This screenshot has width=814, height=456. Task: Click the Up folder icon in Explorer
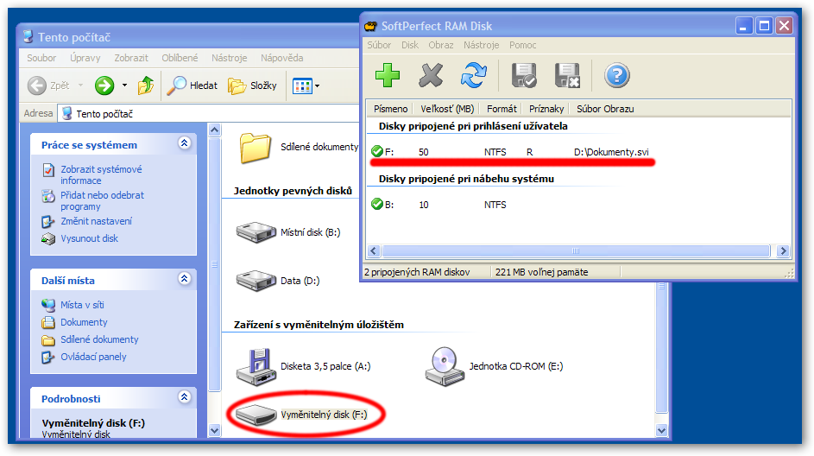coord(146,85)
